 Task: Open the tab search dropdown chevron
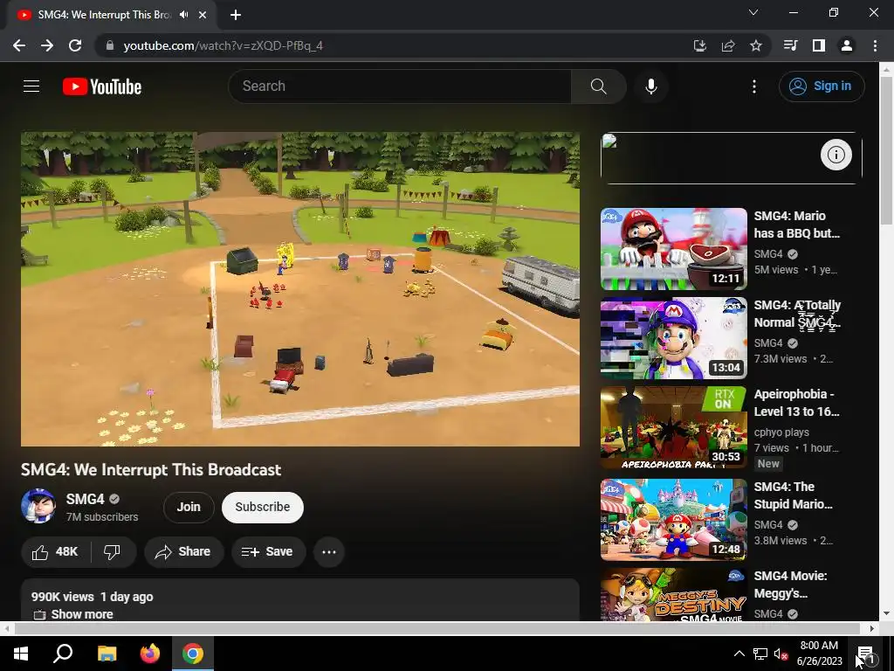(x=753, y=12)
